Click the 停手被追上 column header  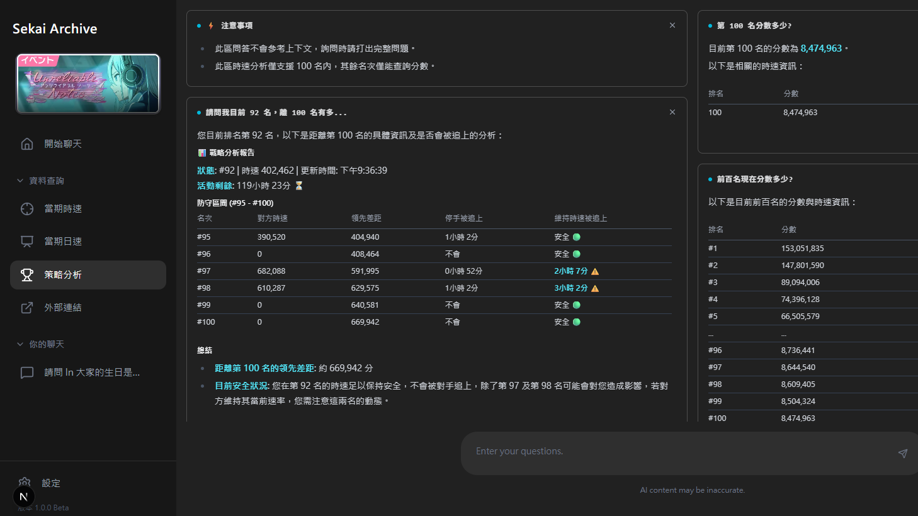click(463, 218)
